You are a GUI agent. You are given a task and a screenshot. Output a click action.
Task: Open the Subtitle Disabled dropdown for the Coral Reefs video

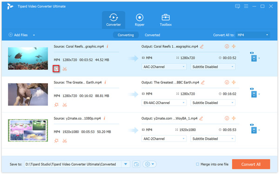point(213,67)
